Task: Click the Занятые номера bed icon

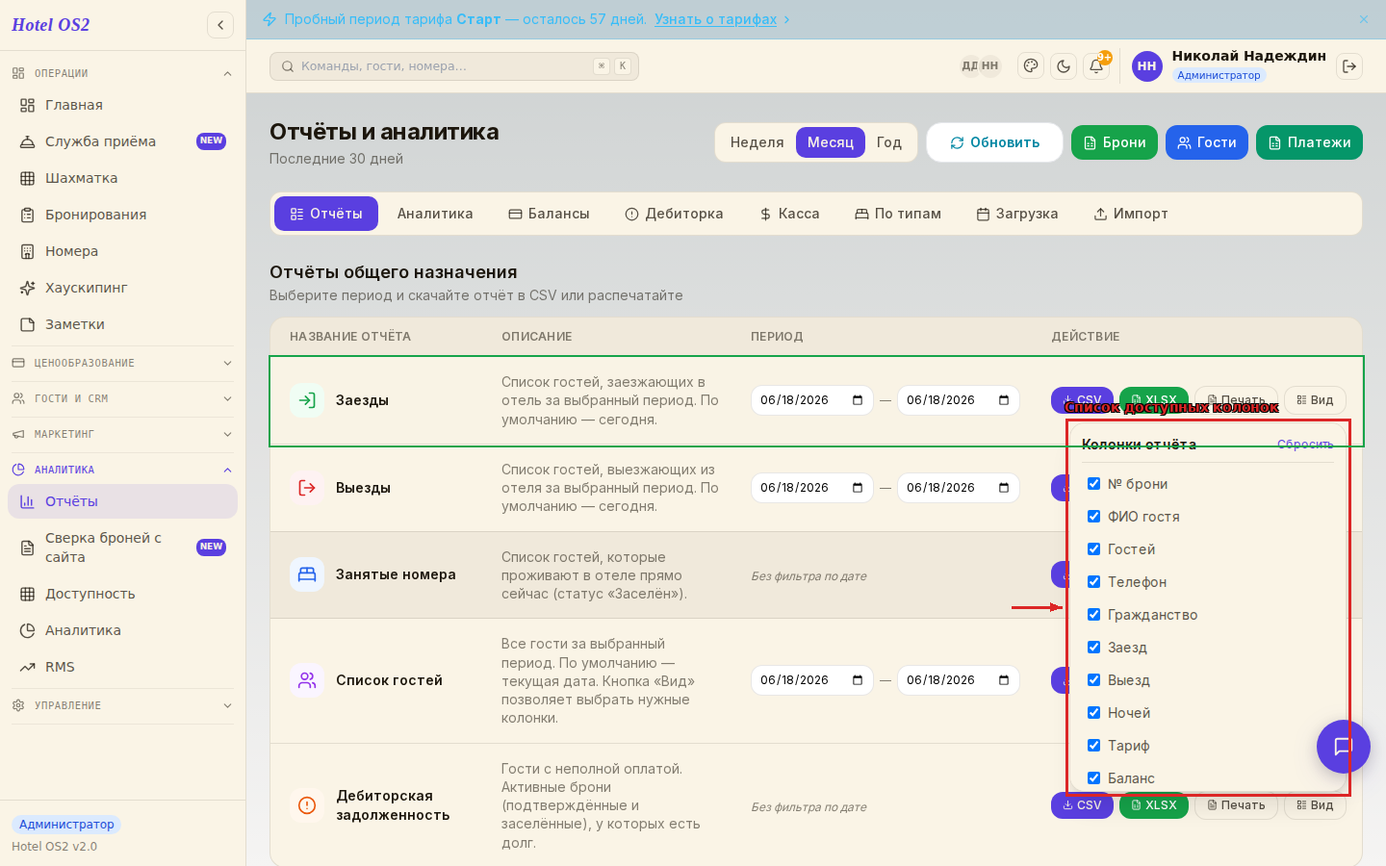Action: tap(307, 574)
